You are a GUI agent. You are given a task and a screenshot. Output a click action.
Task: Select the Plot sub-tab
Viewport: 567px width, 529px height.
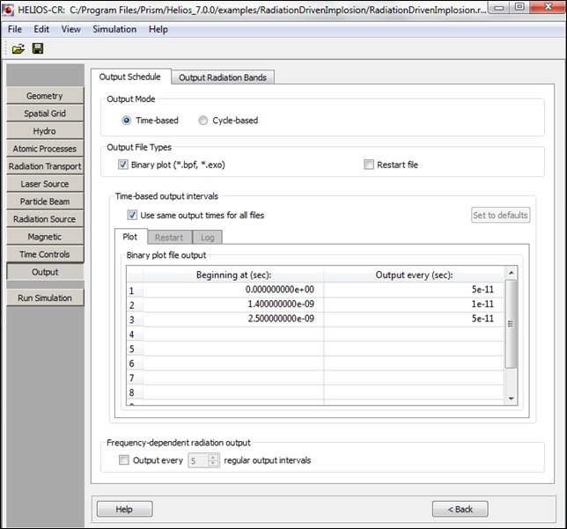click(129, 237)
